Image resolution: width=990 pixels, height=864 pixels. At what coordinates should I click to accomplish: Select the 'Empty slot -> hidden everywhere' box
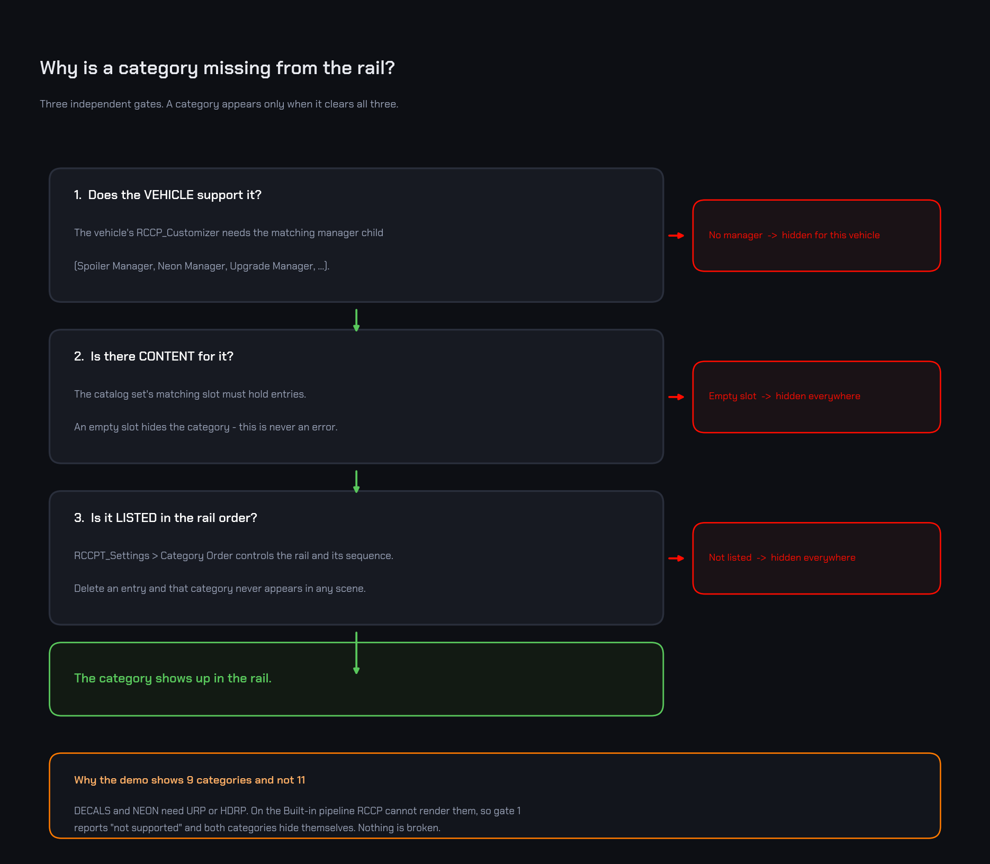[x=816, y=397]
